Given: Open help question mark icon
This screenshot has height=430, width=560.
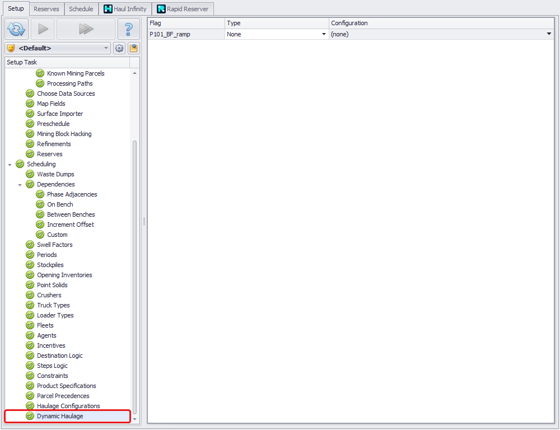Looking at the screenshot, I should [x=129, y=29].
